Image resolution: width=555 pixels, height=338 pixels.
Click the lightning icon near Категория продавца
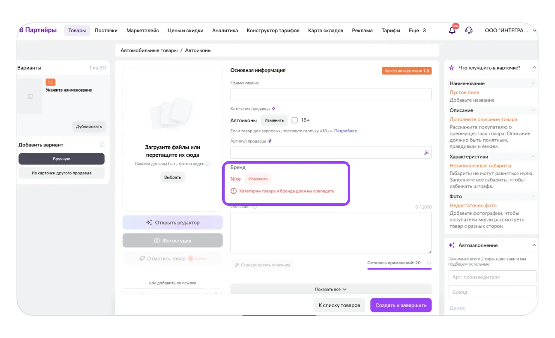(x=273, y=109)
